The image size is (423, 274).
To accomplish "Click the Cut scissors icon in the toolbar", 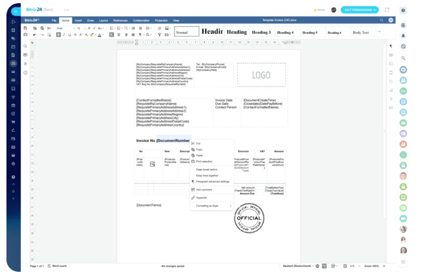I will point(49,28).
